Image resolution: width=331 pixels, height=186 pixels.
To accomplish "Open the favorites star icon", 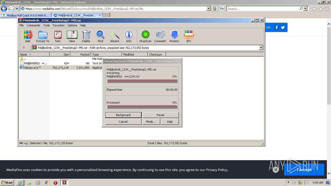I will [320, 9].
